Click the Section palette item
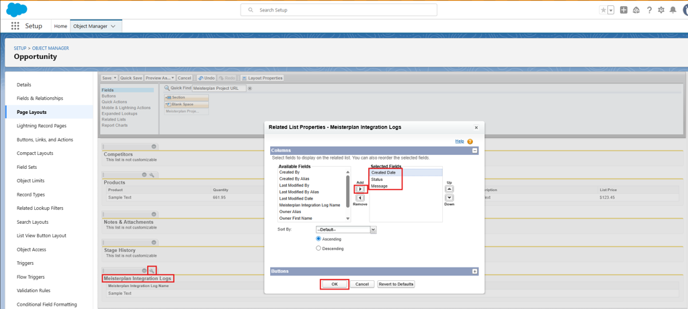Screen dimensions: 688x309 coord(186,97)
